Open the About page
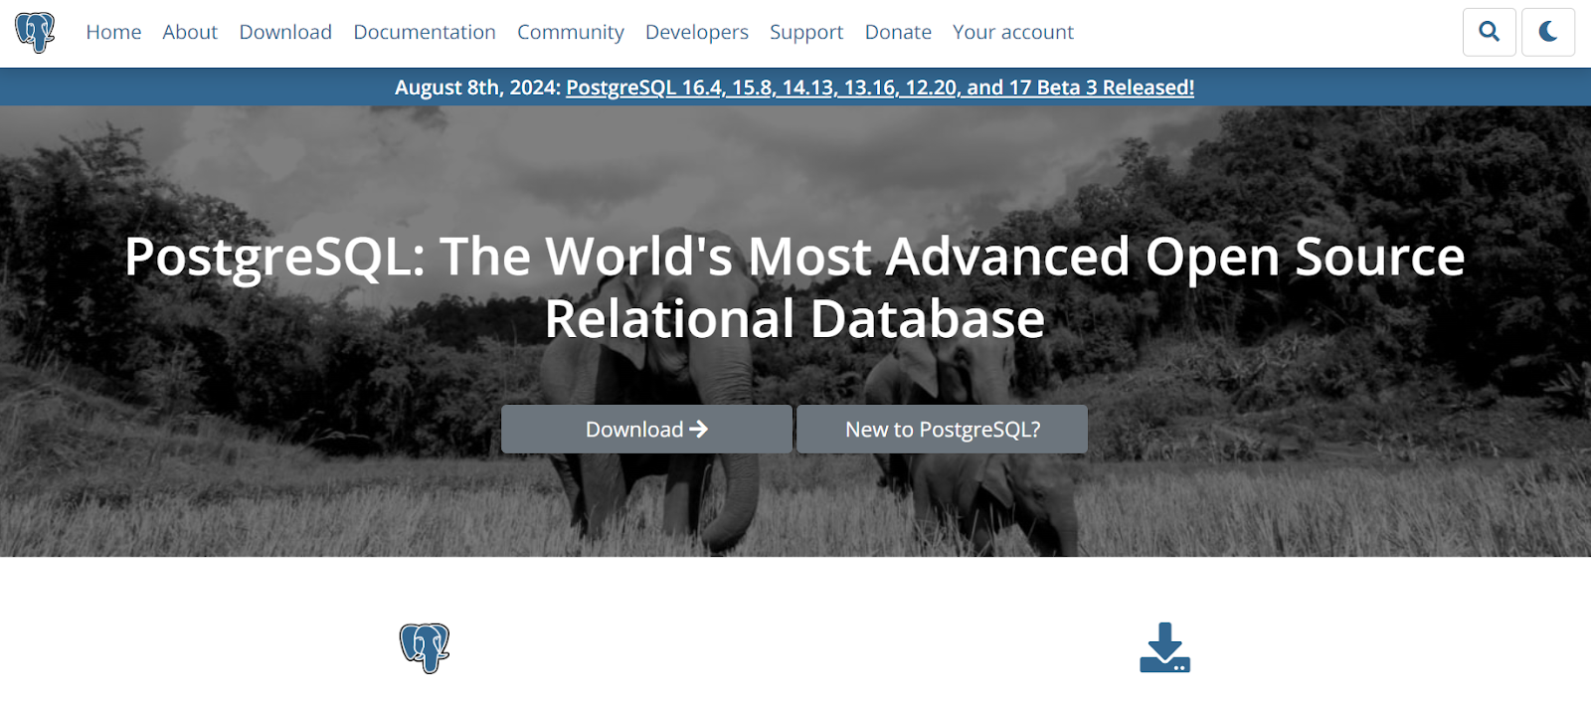 (x=190, y=32)
